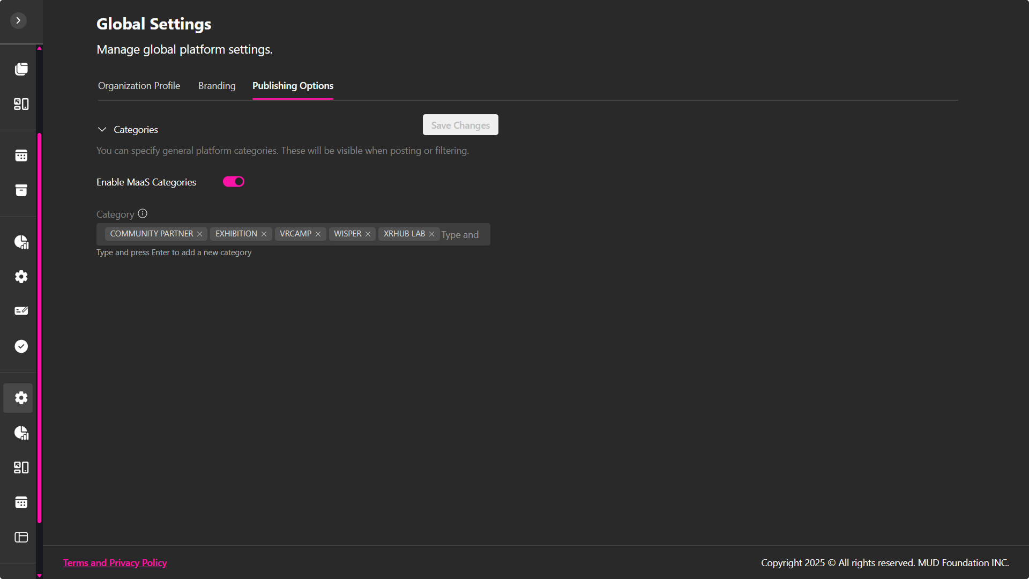Image resolution: width=1029 pixels, height=579 pixels.
Task: Remove the WISPER category tag
Action: [368, 234]
